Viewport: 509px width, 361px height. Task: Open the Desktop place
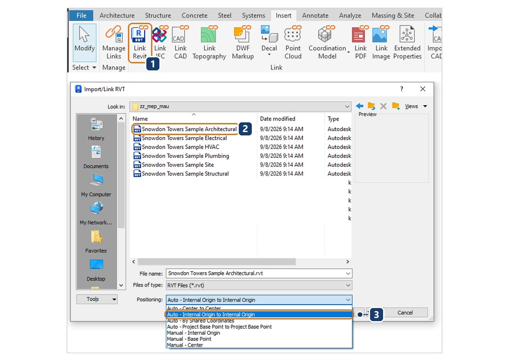pos(96,269)
